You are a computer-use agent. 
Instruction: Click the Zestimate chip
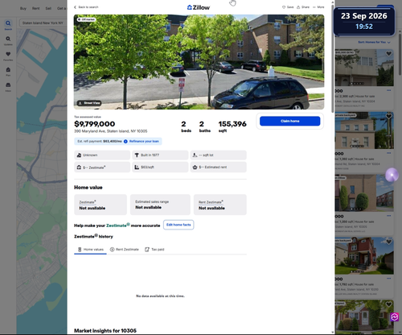coord(102,167)
